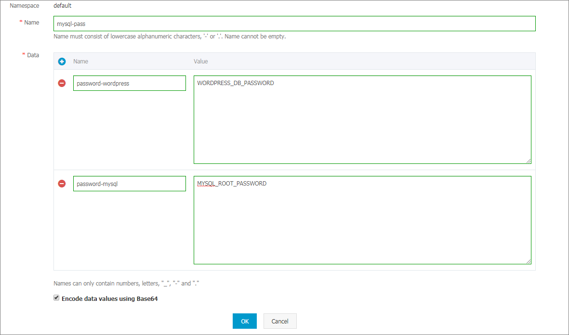The height and width of the screenshot is (335, 569).
Task: Grab resize handle of WORDPRESS_DB_PASSWORD textarea
Action: pyautogui.click(x=529, y=161)
